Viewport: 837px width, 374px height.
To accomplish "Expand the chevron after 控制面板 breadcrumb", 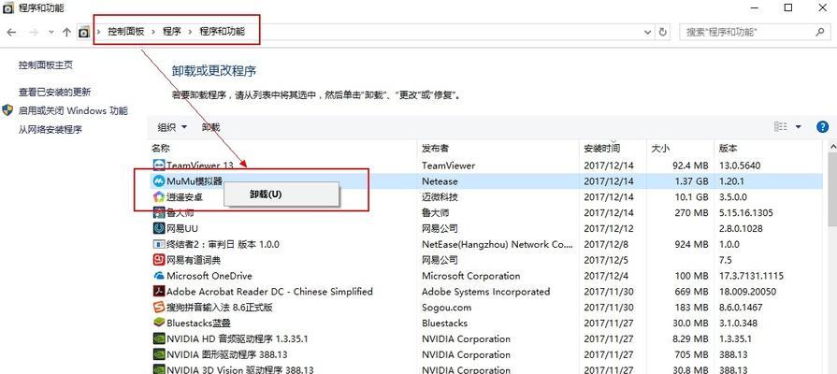I will [153, 32].
